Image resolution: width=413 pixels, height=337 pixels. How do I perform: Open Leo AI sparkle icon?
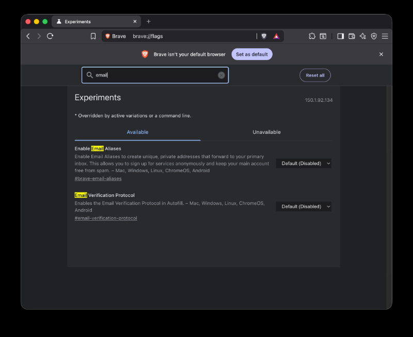click(363, 36)
